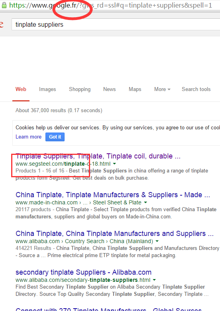Click the Got it cookie button
This screenshot has height=311, width=220.
coord(55,137)
